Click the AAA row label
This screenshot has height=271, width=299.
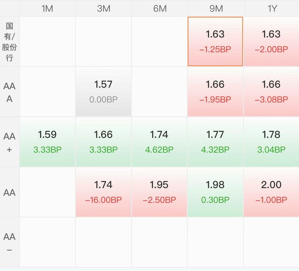pos(10,92)
